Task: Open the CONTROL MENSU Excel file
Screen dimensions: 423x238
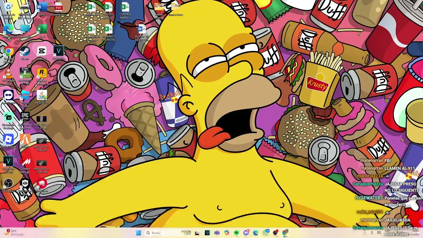Action: [125, 11]
